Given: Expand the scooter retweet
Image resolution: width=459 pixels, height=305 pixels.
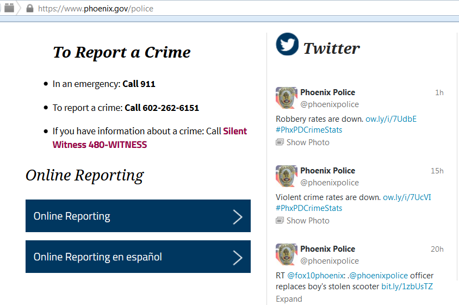Looking at the screenshot, I should [289, 299].
